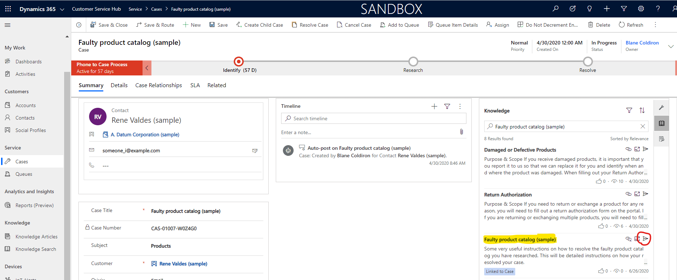Viewport: 677px width, 280px height.
Task: Open the lightbulb assistant icon
Action: [x=590, y=9]
